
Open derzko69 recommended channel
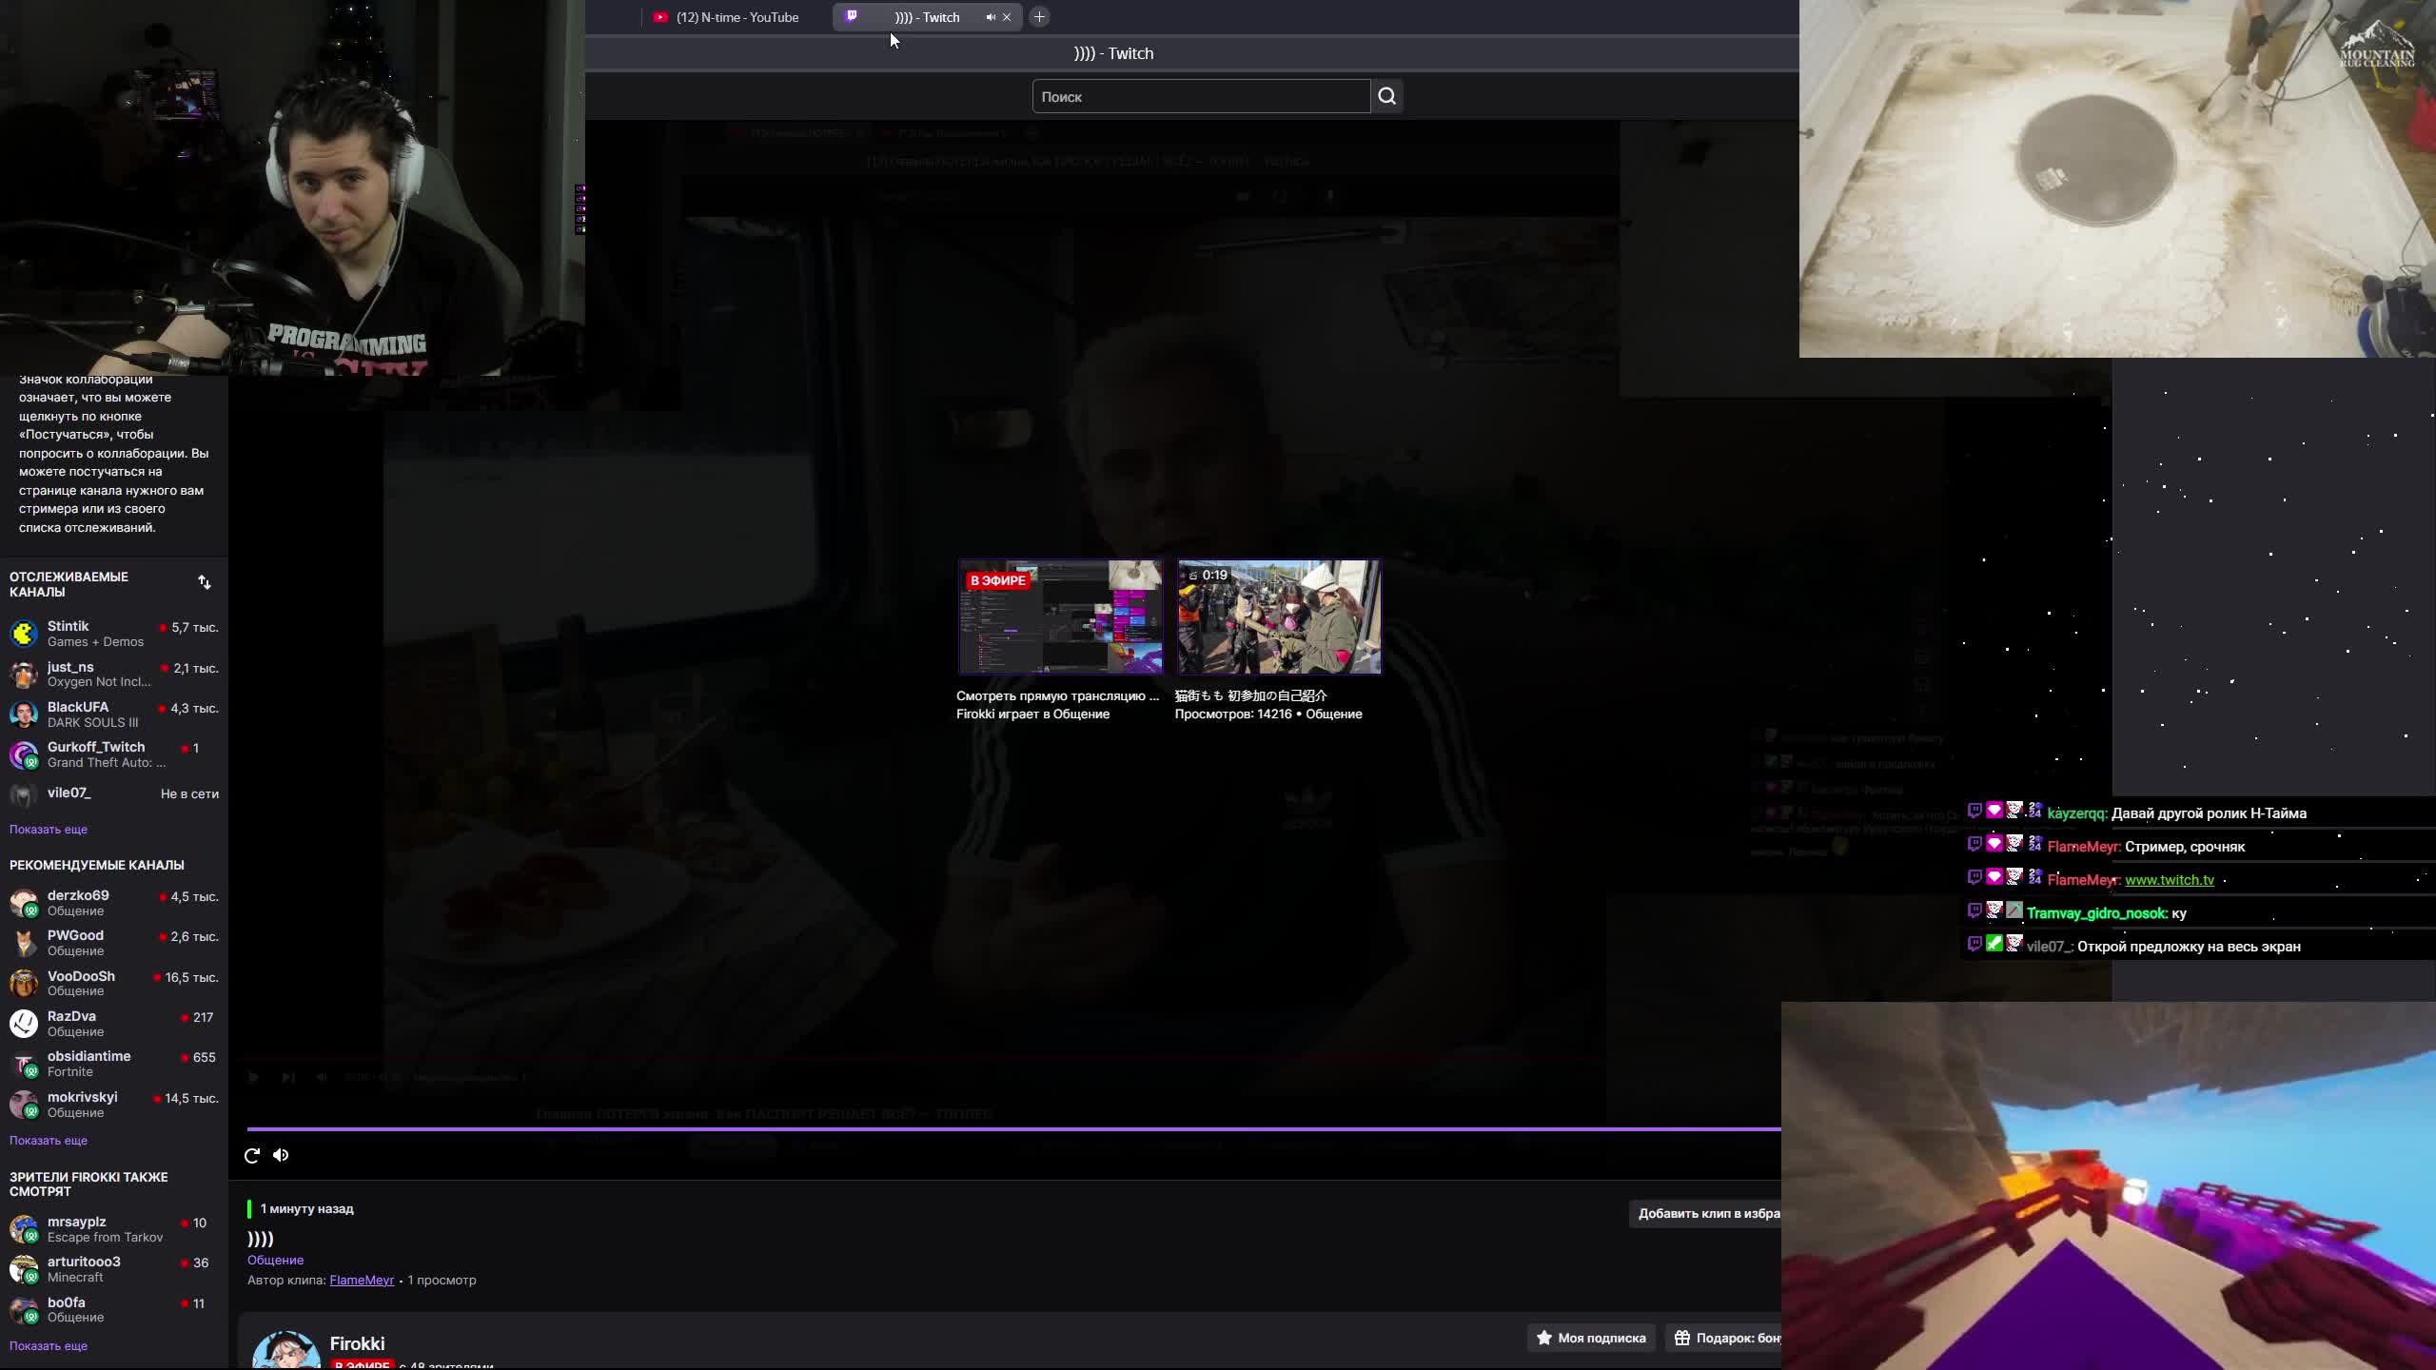coord(114,903)
